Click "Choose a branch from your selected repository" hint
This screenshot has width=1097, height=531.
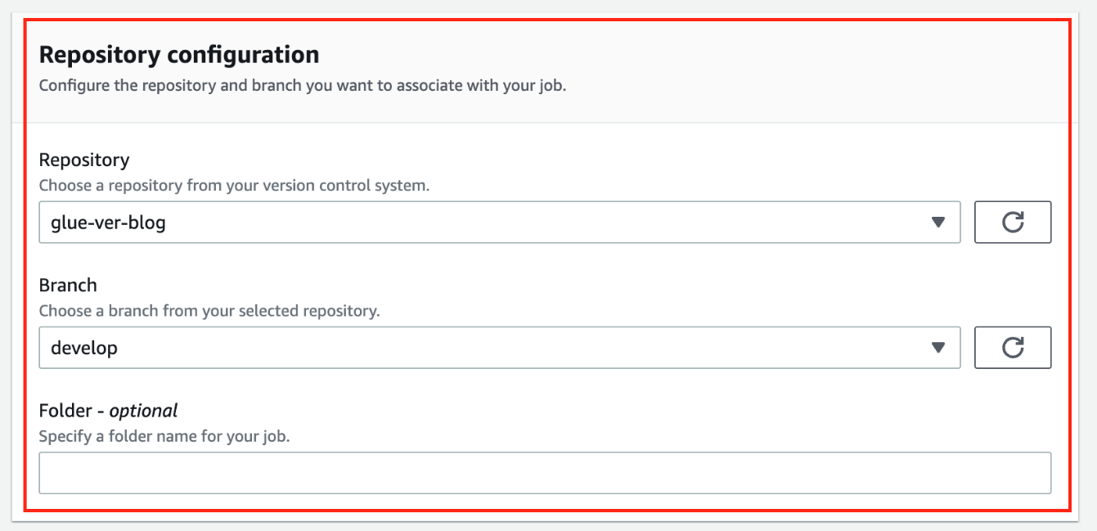pos(209,311)
